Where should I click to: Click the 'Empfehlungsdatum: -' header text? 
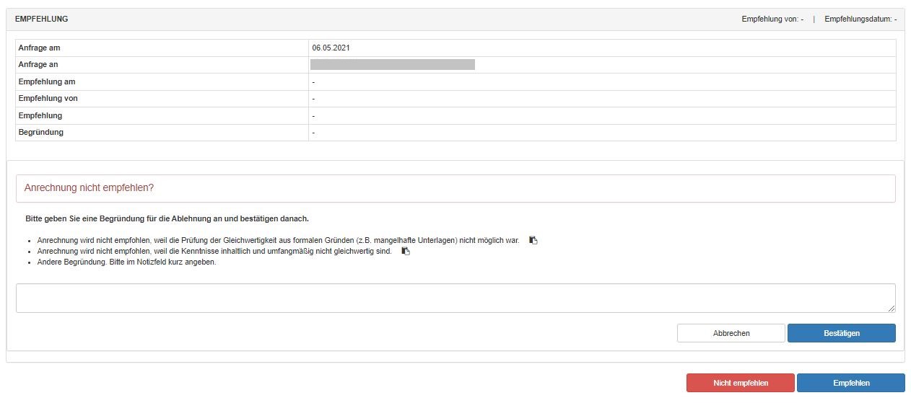tap(860, 19)
